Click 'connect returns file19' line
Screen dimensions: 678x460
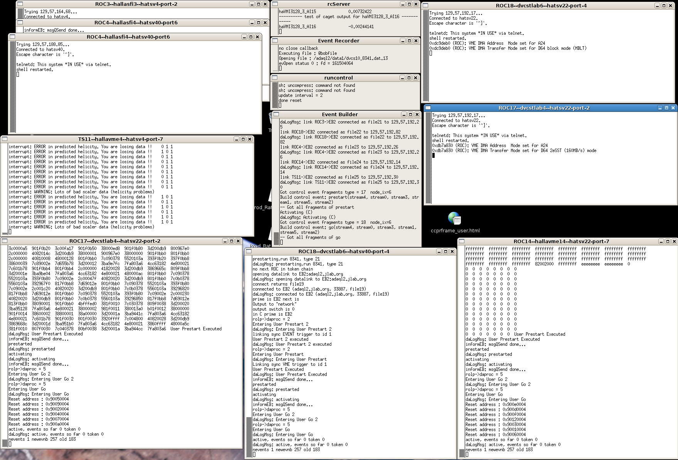click(x=278, y=284)
